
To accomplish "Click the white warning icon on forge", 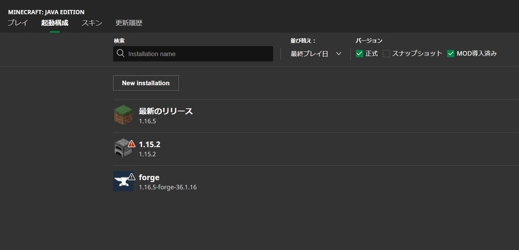I will click(x=131, y=177).
